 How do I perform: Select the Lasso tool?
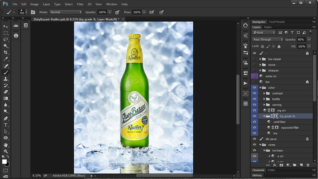pos(6,39)
